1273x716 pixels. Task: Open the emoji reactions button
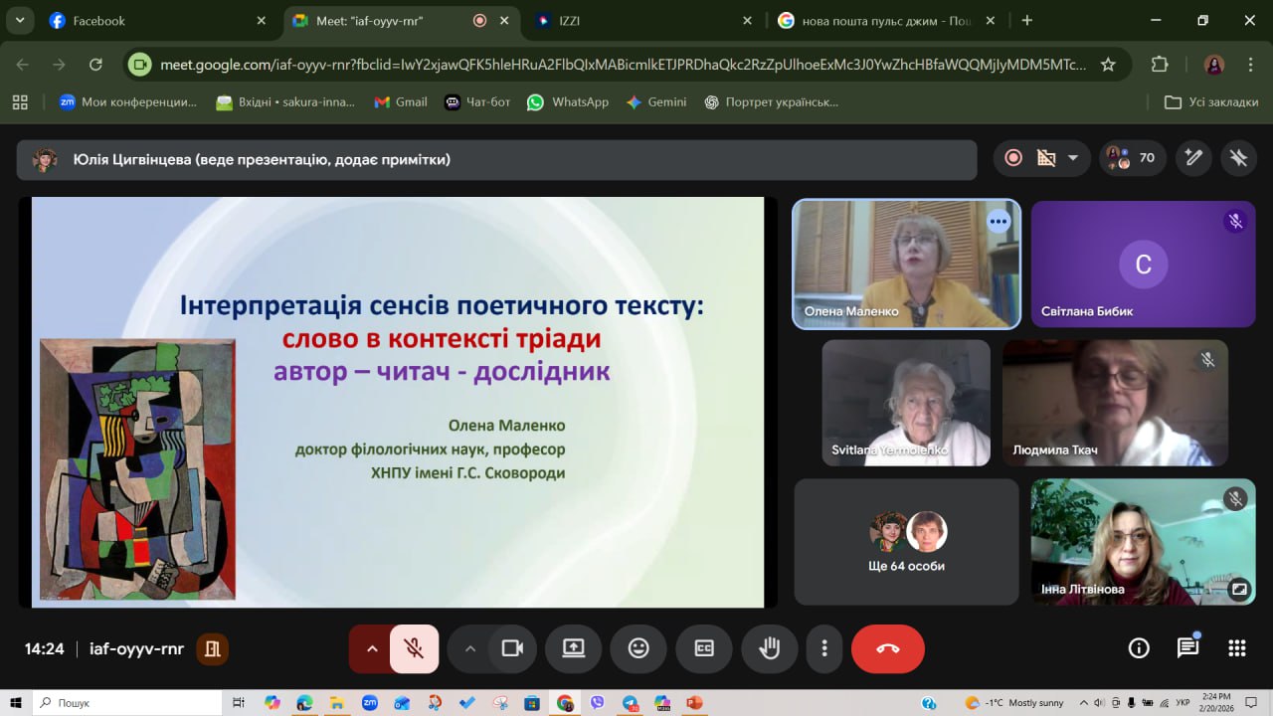click(x=638, y=648)
